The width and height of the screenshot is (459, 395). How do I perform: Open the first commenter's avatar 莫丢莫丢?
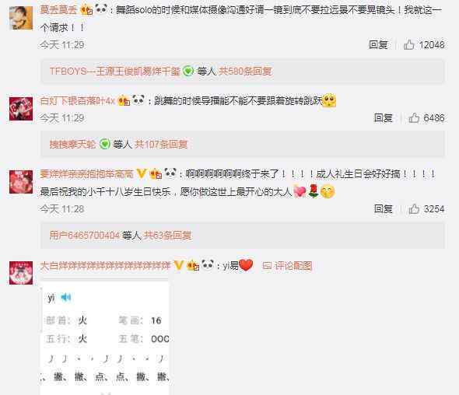pyautogui.click(x=21, y=18)
